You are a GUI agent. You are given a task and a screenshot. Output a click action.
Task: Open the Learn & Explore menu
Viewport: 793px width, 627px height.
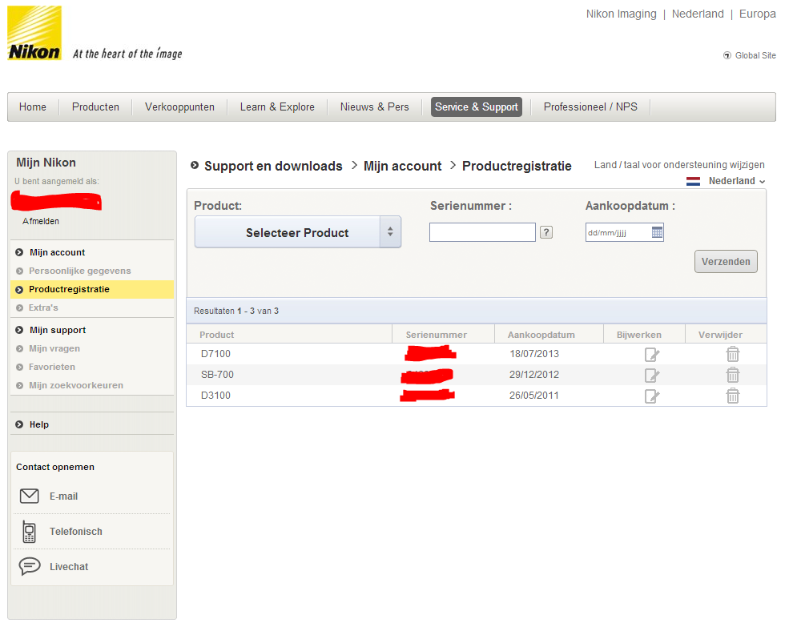277,107
